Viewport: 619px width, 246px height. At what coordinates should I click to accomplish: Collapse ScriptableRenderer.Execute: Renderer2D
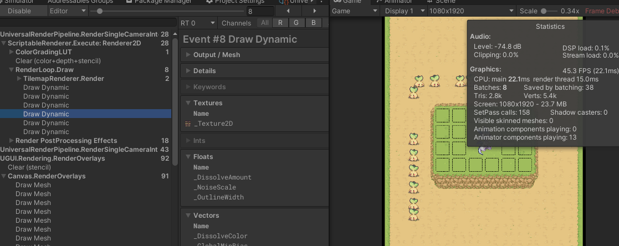click(3, 43)
